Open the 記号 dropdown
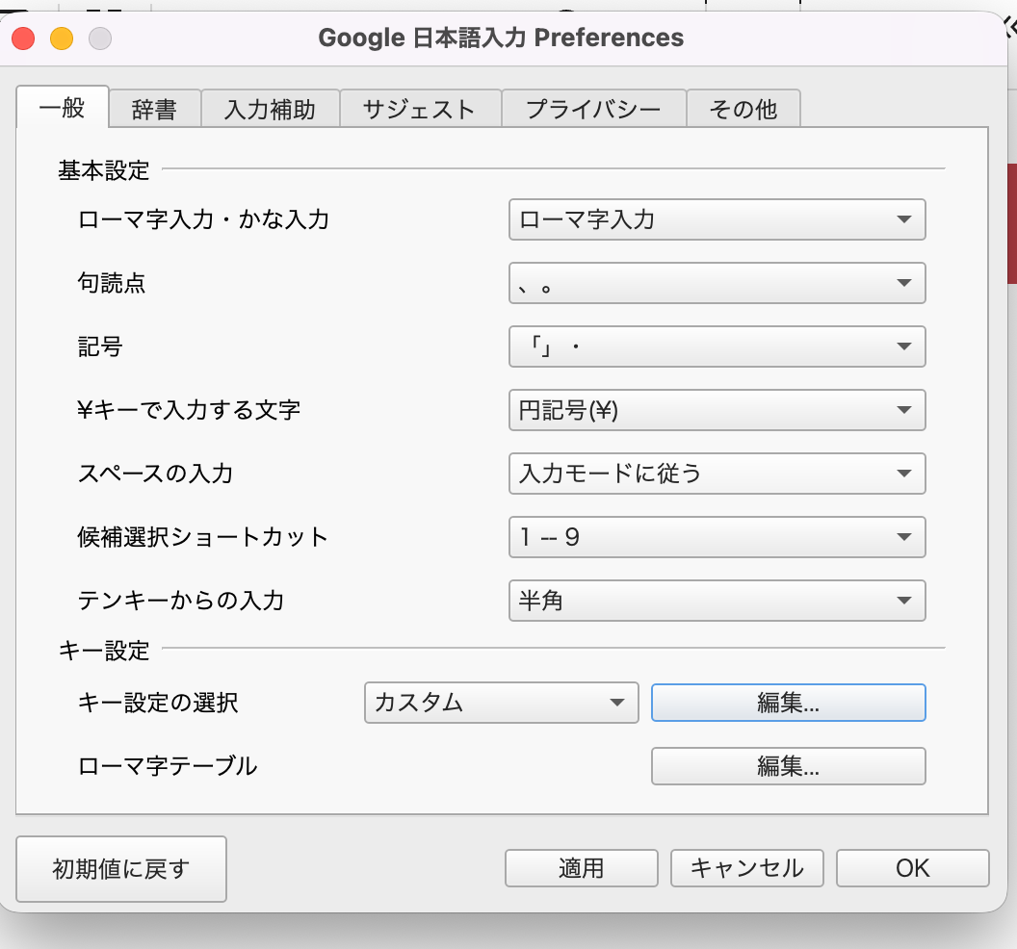 tap(717, 346)
